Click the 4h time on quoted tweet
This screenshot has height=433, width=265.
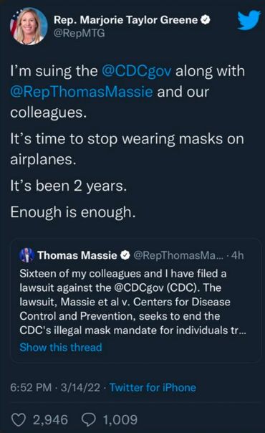(x=237, y=255)
